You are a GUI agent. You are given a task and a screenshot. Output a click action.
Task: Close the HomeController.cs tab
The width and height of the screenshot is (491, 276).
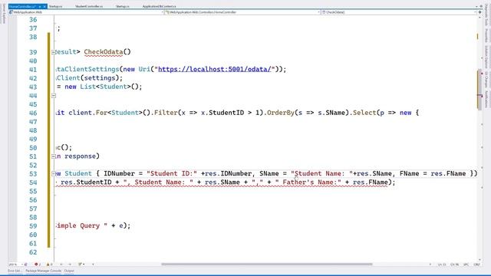click(x=44, y=6)
